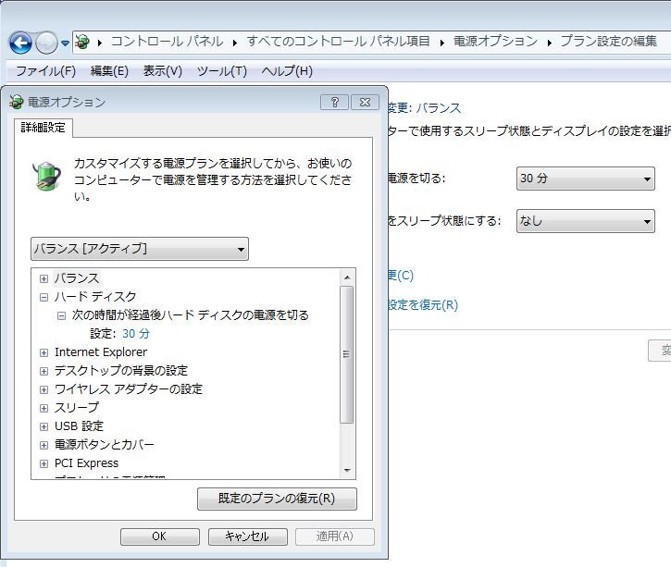This screenshot has width=671, height=567.
Task: Close the 電源オプション dialog with X
Action: click(365, 102)
